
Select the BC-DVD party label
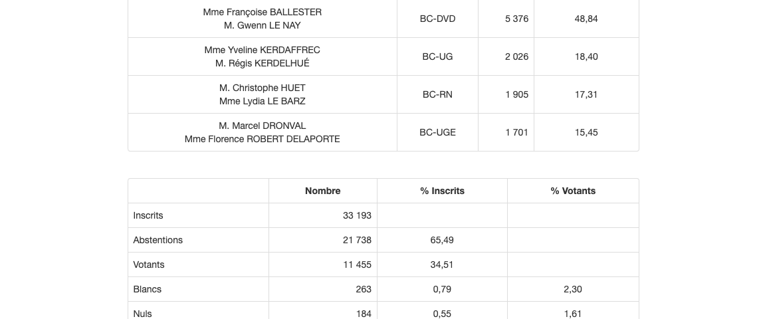437,19
